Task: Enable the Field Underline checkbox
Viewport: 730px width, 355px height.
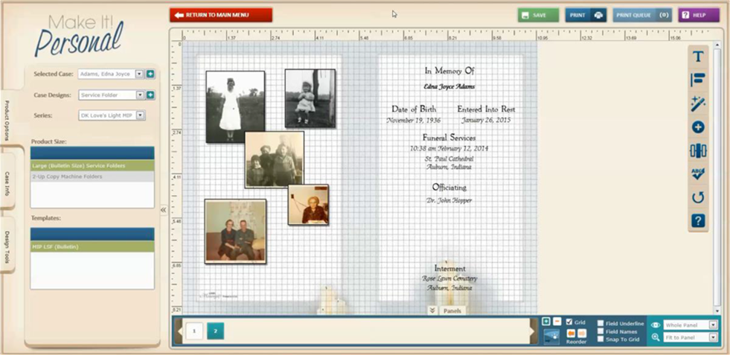Action: tap(601, 324)
